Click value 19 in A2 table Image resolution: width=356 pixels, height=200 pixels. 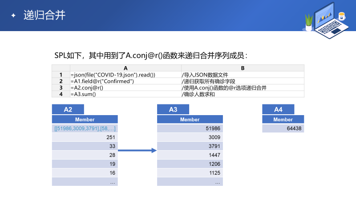coord(85,164)
